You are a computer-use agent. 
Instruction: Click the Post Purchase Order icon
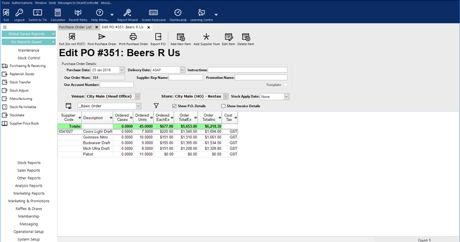click(102, 37)
